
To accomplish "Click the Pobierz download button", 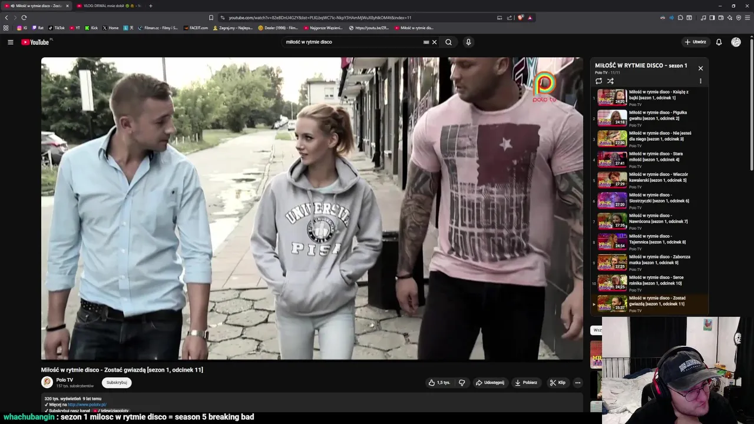I will point(526,382).
